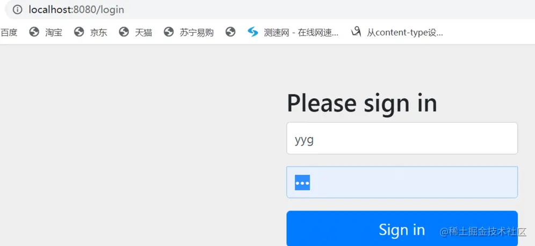Click the globe icon beside 京东
The image size is (535, 246).
(79, 32)
